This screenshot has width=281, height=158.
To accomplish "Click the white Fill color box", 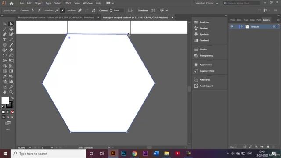I will (x=5, y=100).
